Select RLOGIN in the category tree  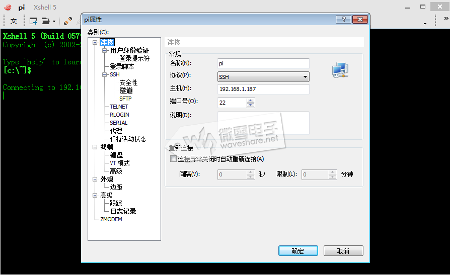click(x=119, y=115)
